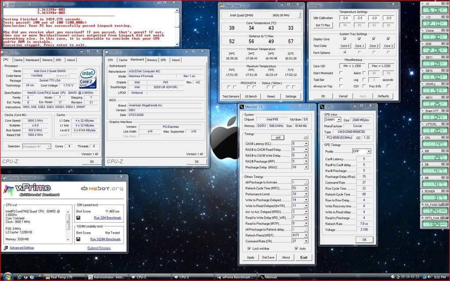
Task: Click Run 32M Benchmark link
Action: [108, 218]
